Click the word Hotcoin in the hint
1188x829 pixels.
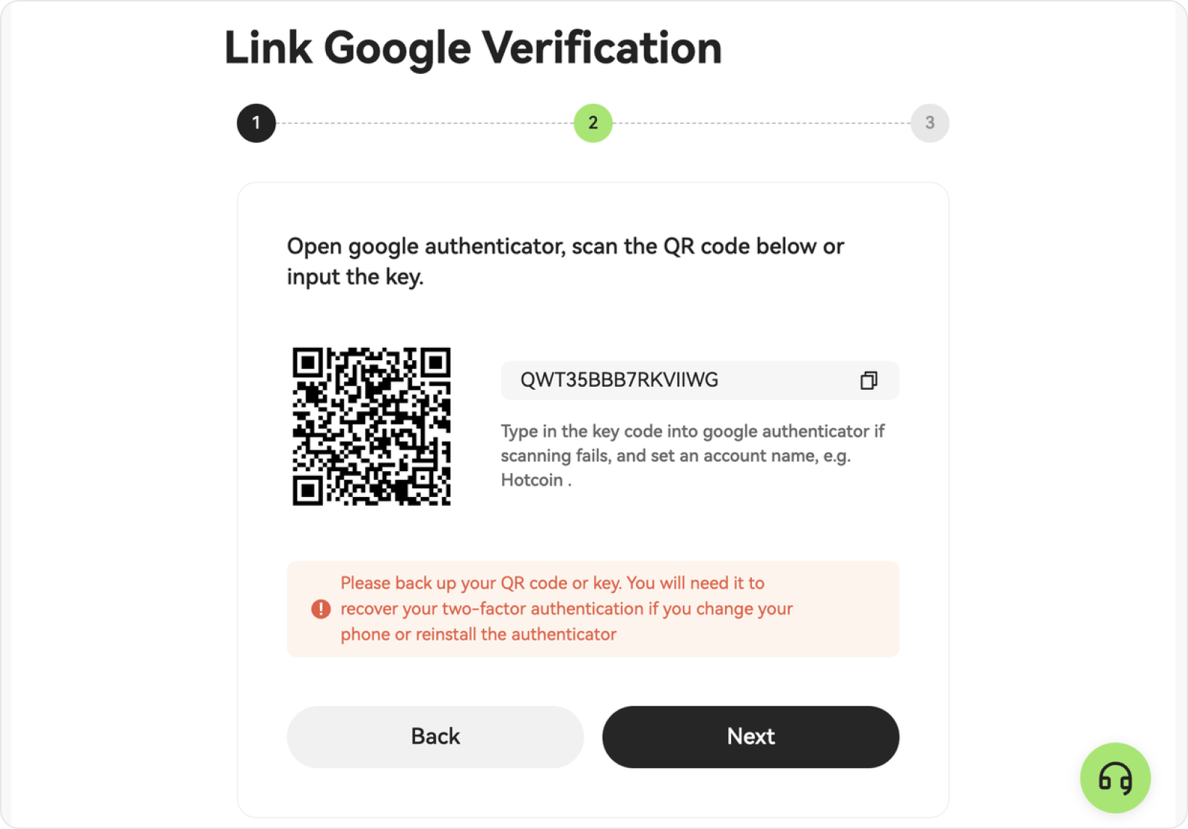click(x=532, y=480)
